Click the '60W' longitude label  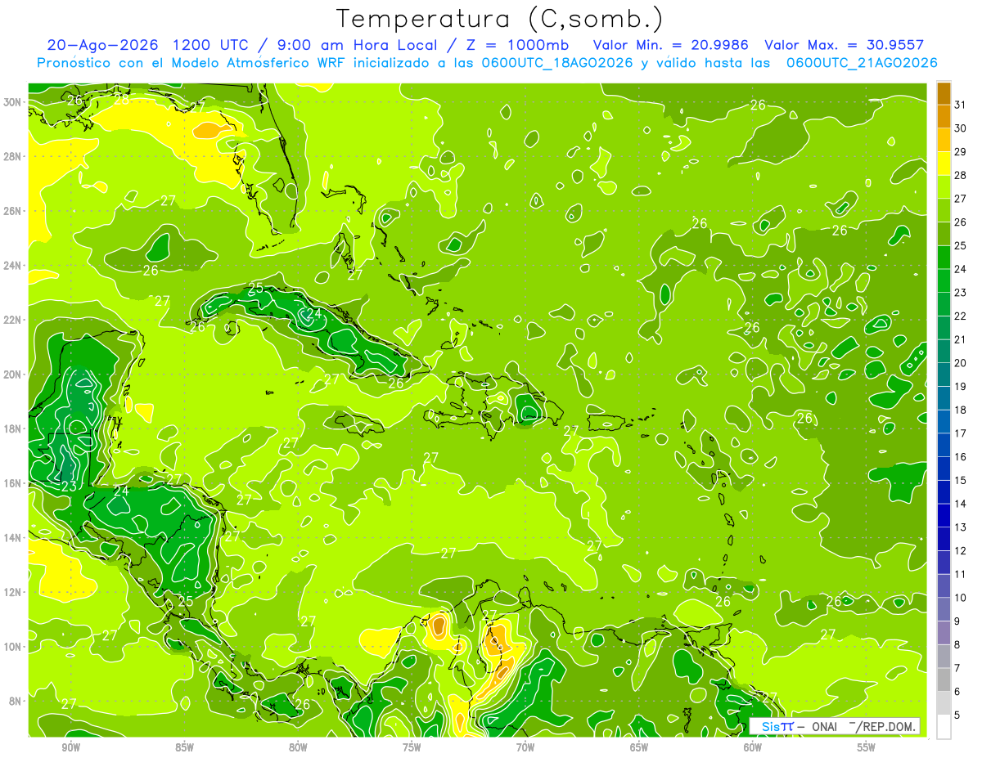coord(753,748)
